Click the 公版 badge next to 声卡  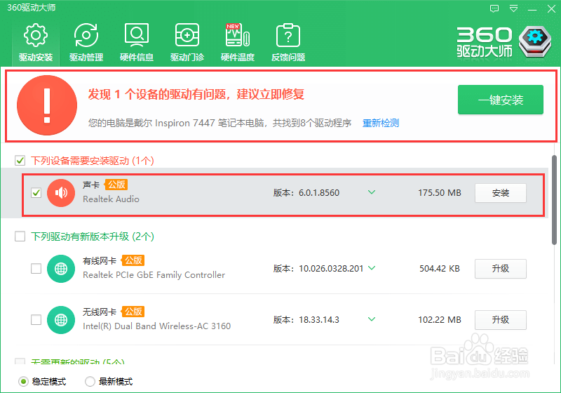[x=116, y=185]
